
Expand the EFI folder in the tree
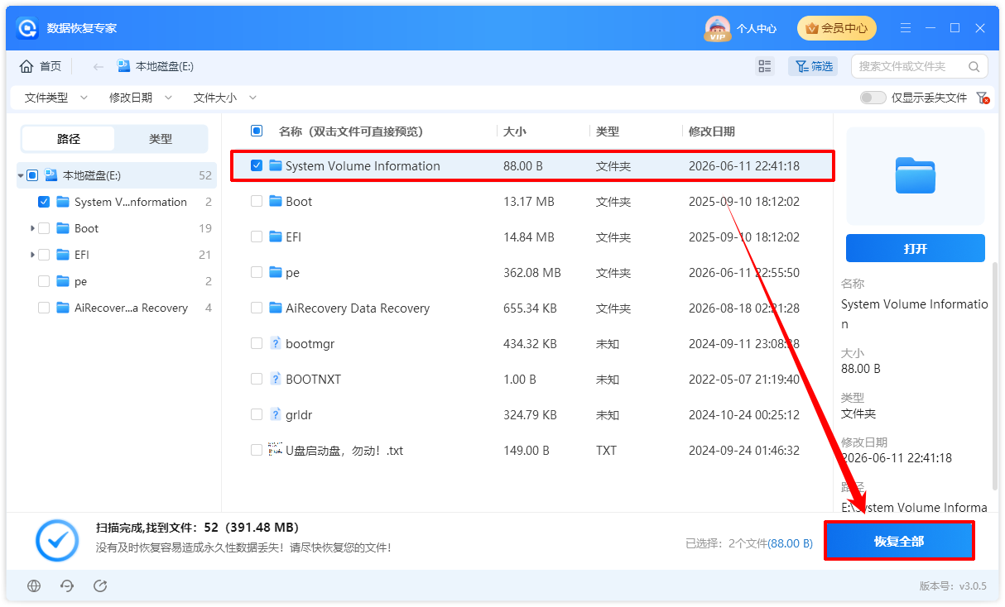click(x=32, y=255)
